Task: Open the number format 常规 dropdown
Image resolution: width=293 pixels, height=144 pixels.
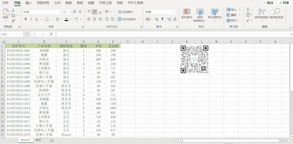Action: tap(176, 12)
